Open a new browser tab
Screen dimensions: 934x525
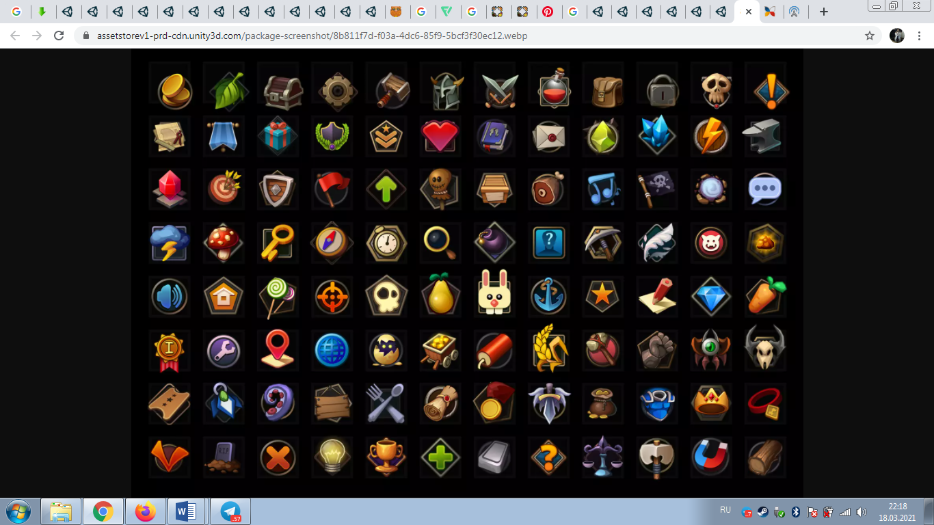824,12
